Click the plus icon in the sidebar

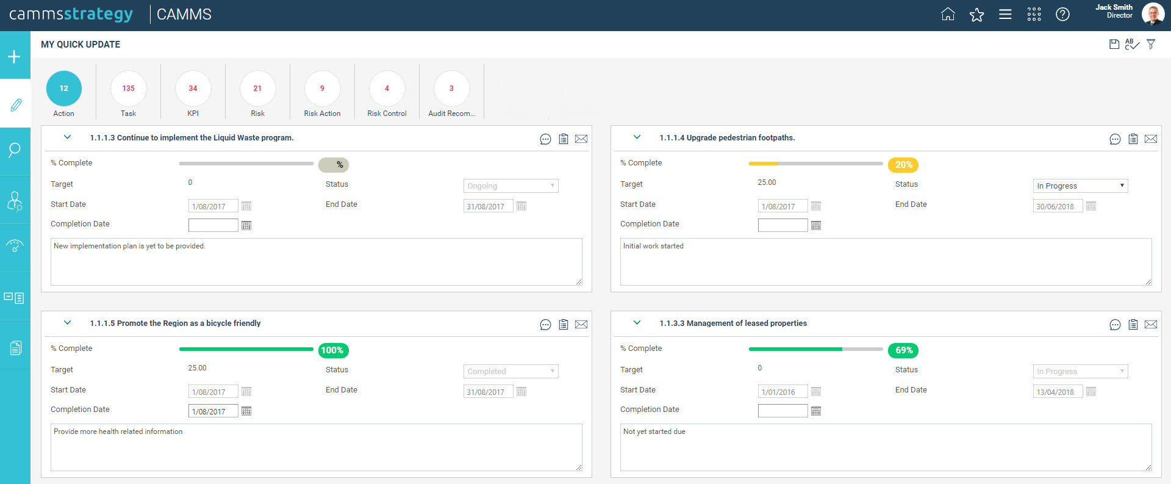click(x=15, y=57)
